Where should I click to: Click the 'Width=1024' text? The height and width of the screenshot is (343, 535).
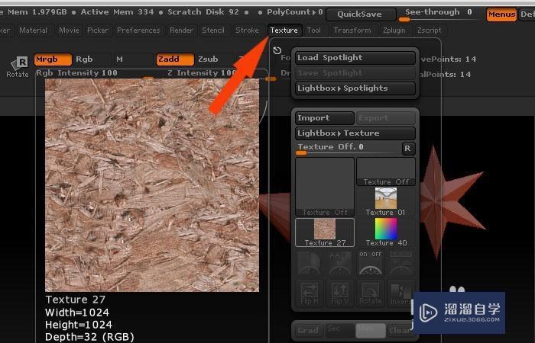coord(77,313)
